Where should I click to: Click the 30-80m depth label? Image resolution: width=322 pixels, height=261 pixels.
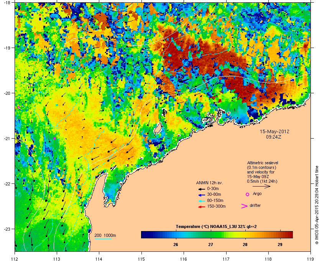coord(214,194)
